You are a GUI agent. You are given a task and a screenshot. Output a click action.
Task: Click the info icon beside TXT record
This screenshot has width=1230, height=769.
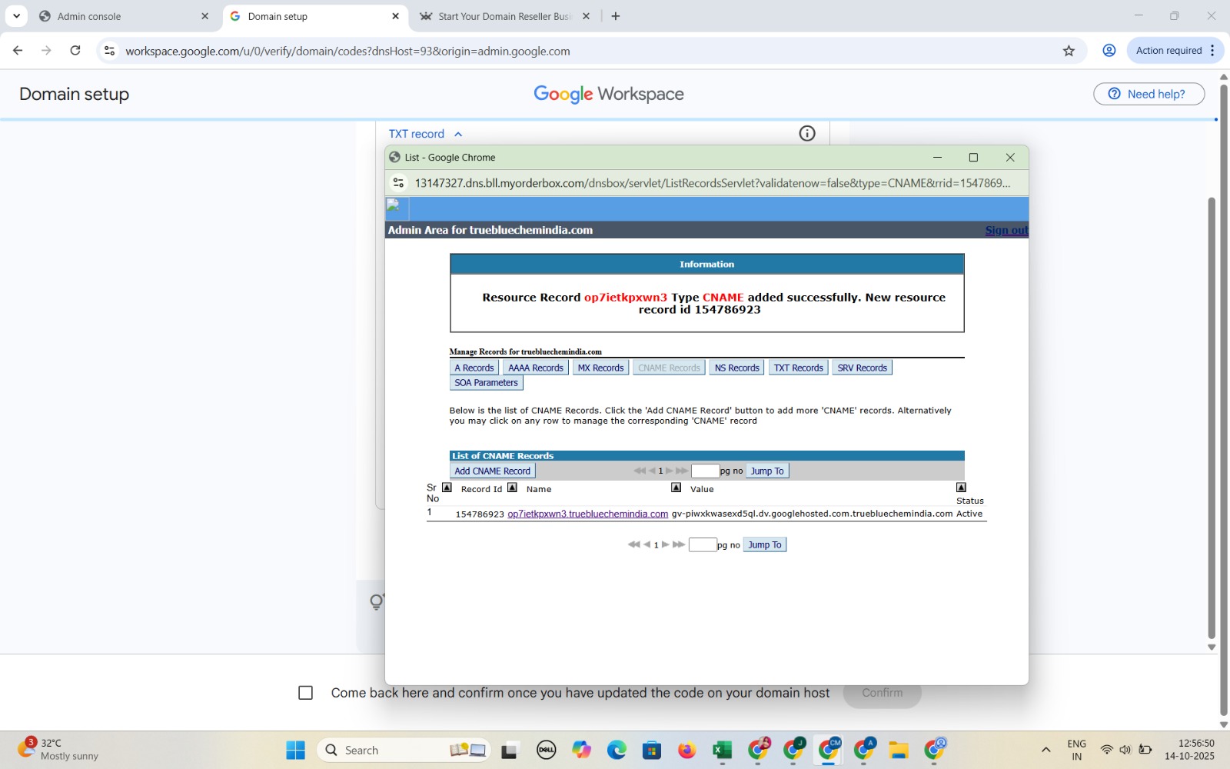pos(806,133)
